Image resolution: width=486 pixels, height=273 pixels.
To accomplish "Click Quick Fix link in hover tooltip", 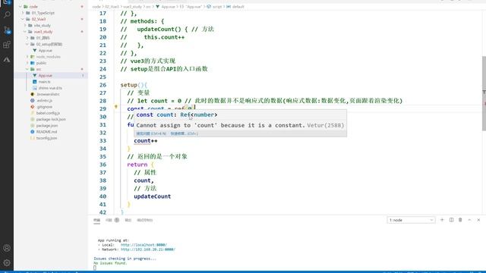I will coord(184,133).
